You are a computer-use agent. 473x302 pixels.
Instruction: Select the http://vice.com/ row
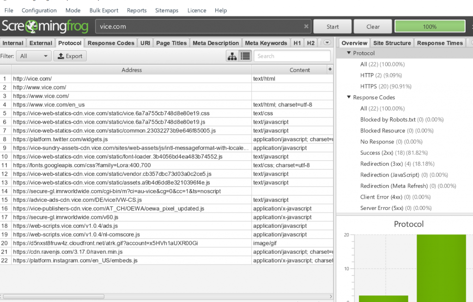[x=166, y=79]
